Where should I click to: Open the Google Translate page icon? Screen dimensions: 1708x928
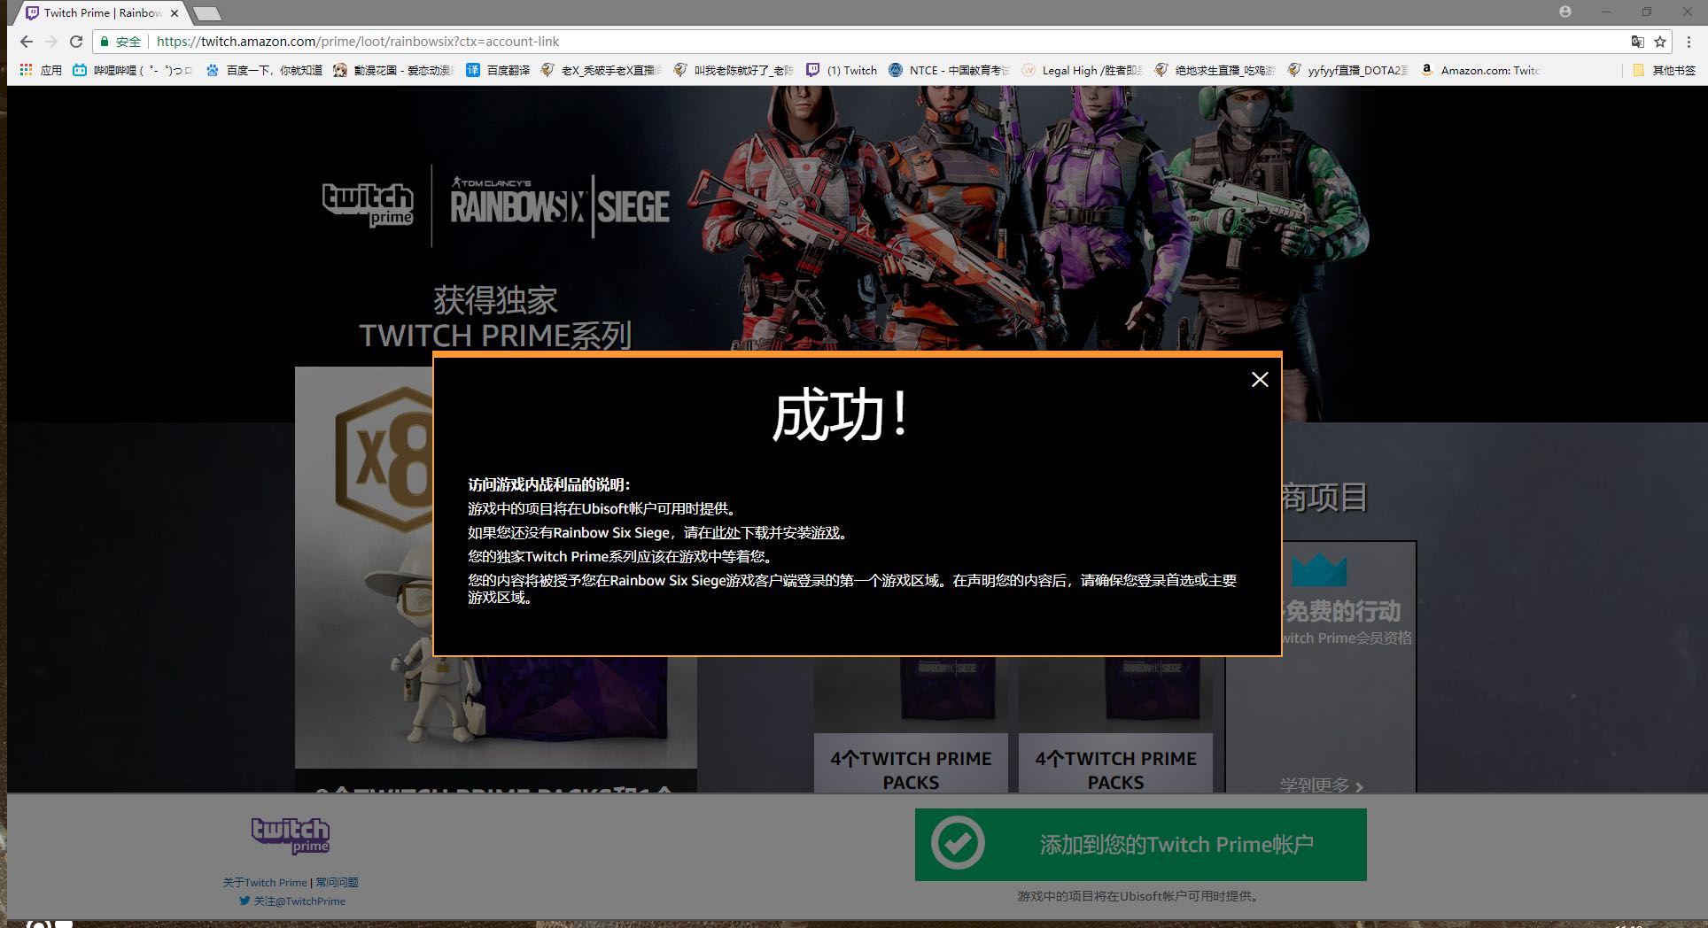click(1638, 42)
